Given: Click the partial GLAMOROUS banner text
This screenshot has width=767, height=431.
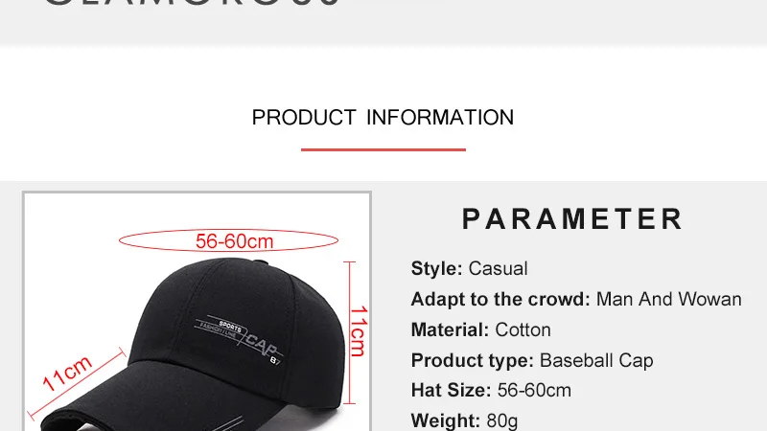Looking at the screenshot, I should point(192,3).
